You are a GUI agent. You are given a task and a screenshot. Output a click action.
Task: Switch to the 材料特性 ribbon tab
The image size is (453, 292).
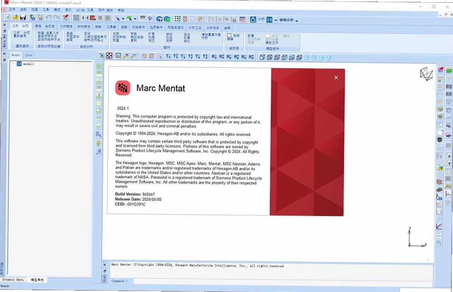point(84,26)
